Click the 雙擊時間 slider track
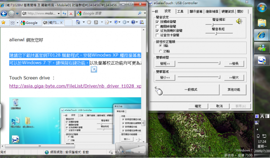The image size is (270, 158). (199, 63)
